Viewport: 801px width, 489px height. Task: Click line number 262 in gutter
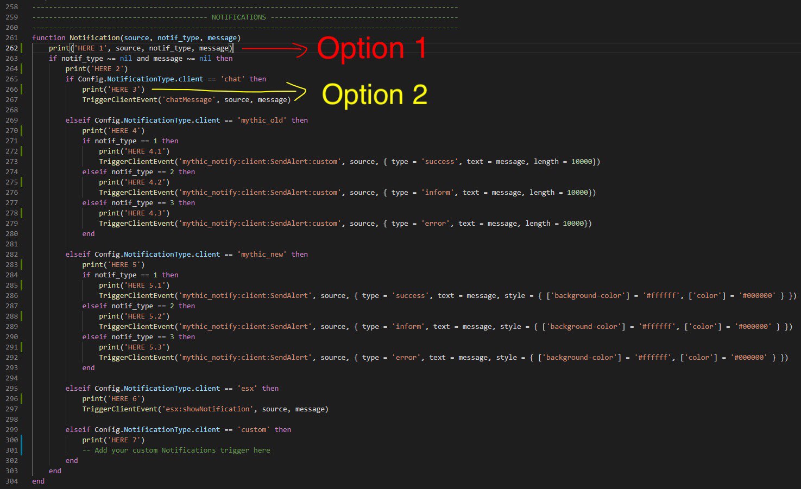tap(11, 48)
